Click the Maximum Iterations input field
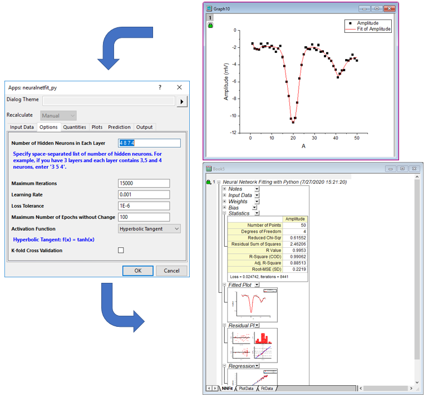The image size is (428, 397). [x=144, y=183]
